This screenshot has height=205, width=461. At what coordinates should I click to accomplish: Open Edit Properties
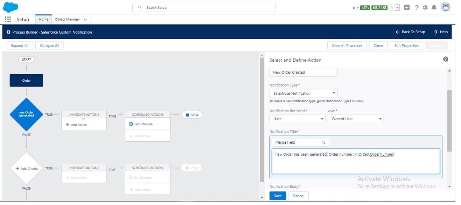click(x=406, y=46)
